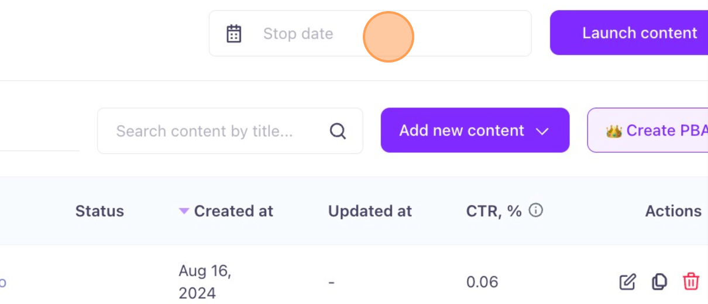Image resolution: width=708 pixels, height=304 pixels.
Task: Duplicate the content with the copy icon
Action: tap(659, 282)
